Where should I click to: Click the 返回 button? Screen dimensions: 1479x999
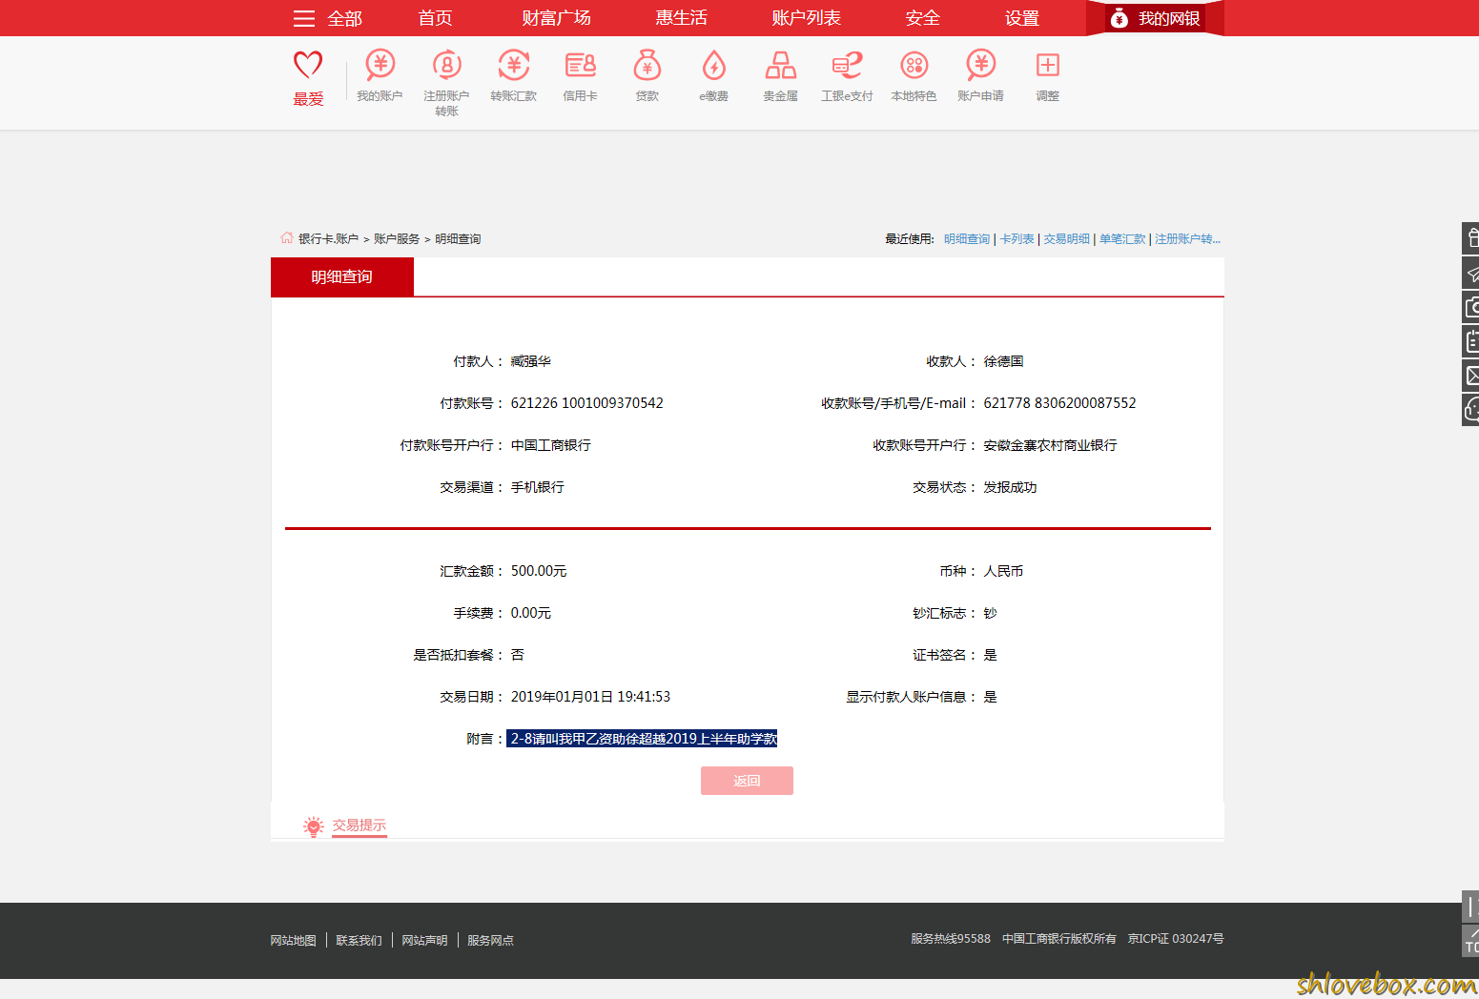tap(747, 781)
